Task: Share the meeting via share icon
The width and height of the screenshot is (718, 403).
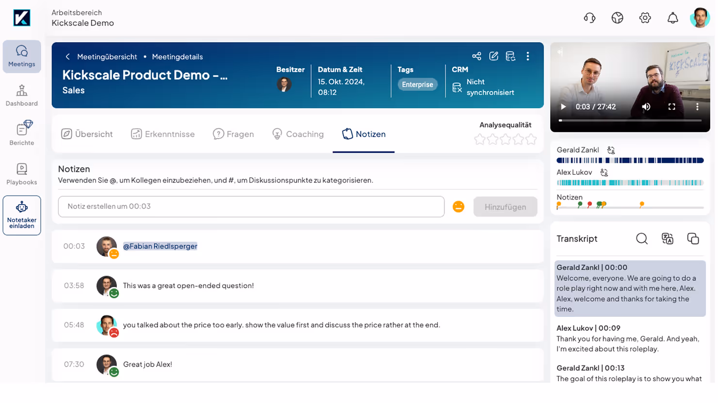Action: click(x=476, y=56)
